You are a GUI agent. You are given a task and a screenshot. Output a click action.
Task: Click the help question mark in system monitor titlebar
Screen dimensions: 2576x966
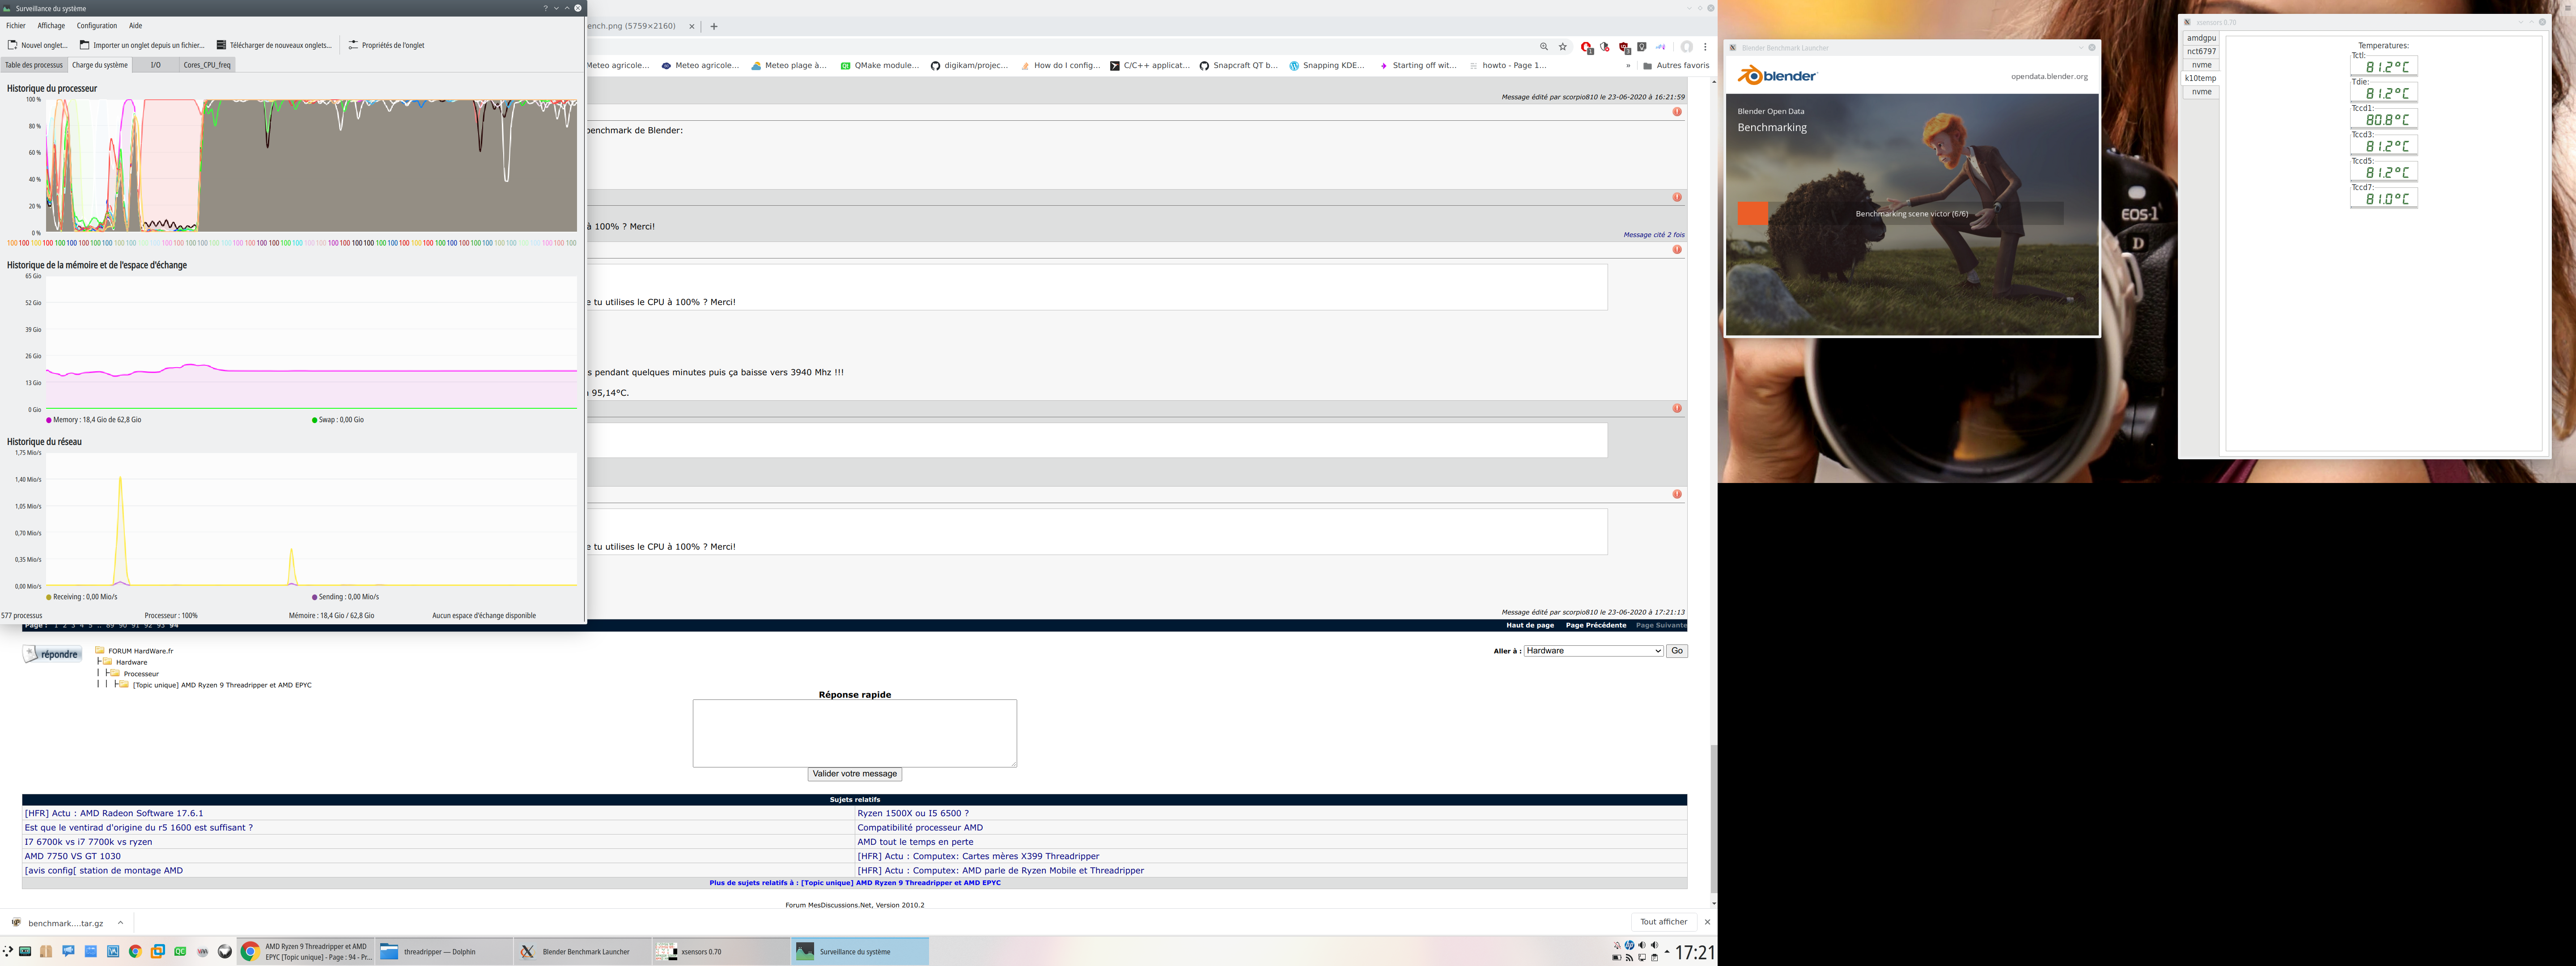[x=546, y=8]
